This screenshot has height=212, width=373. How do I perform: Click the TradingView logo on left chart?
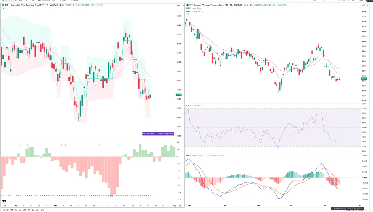coord(4,201)
